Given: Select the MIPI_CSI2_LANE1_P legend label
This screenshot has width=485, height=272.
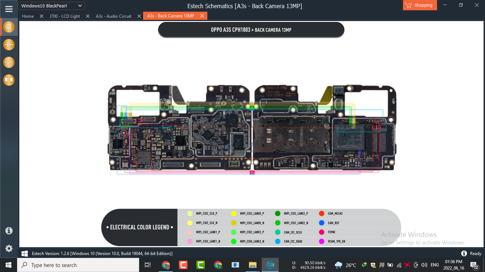Looking at the screenshot, I should point(208,232).
